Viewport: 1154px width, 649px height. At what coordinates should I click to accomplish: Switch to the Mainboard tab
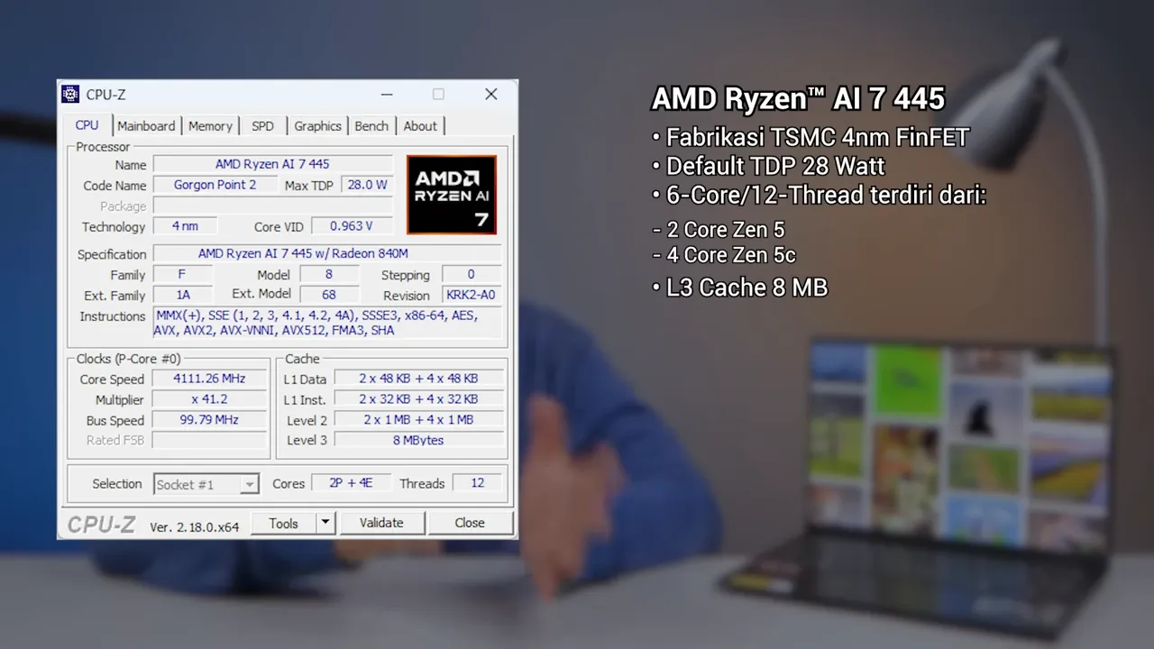click(x=146, y=126)
